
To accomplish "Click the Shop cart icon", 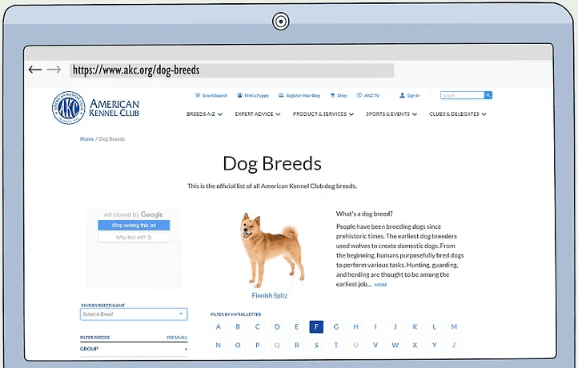I will 332,95.
